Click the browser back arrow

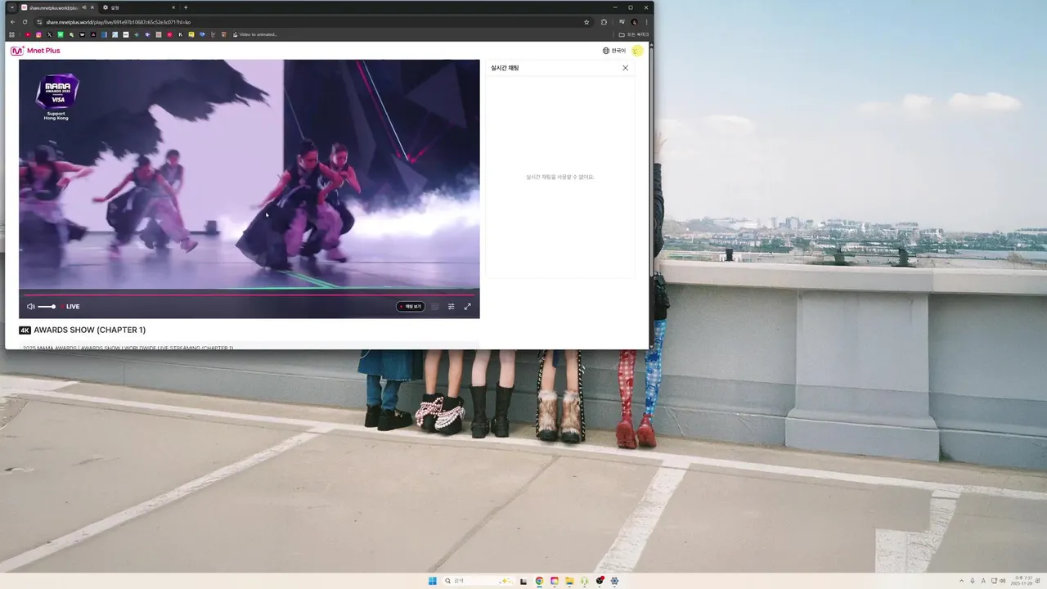tap(12, 22)
